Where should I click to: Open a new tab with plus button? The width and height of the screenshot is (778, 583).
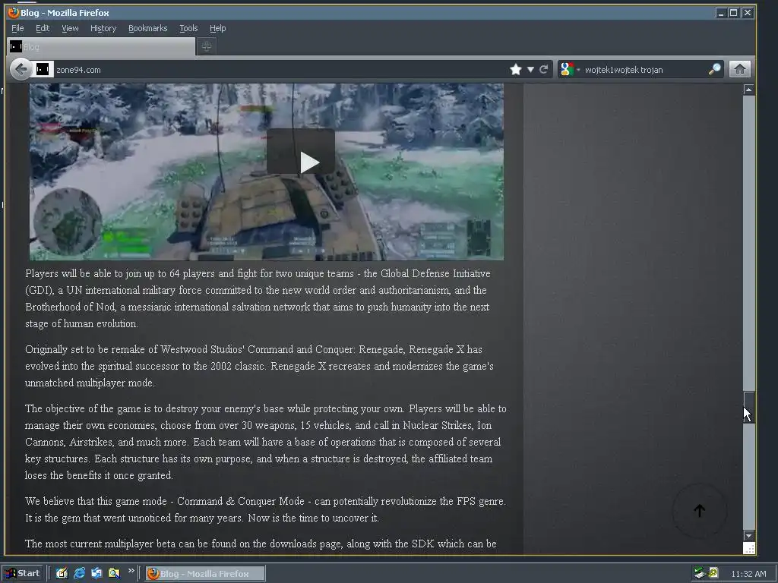pos(207,46)
